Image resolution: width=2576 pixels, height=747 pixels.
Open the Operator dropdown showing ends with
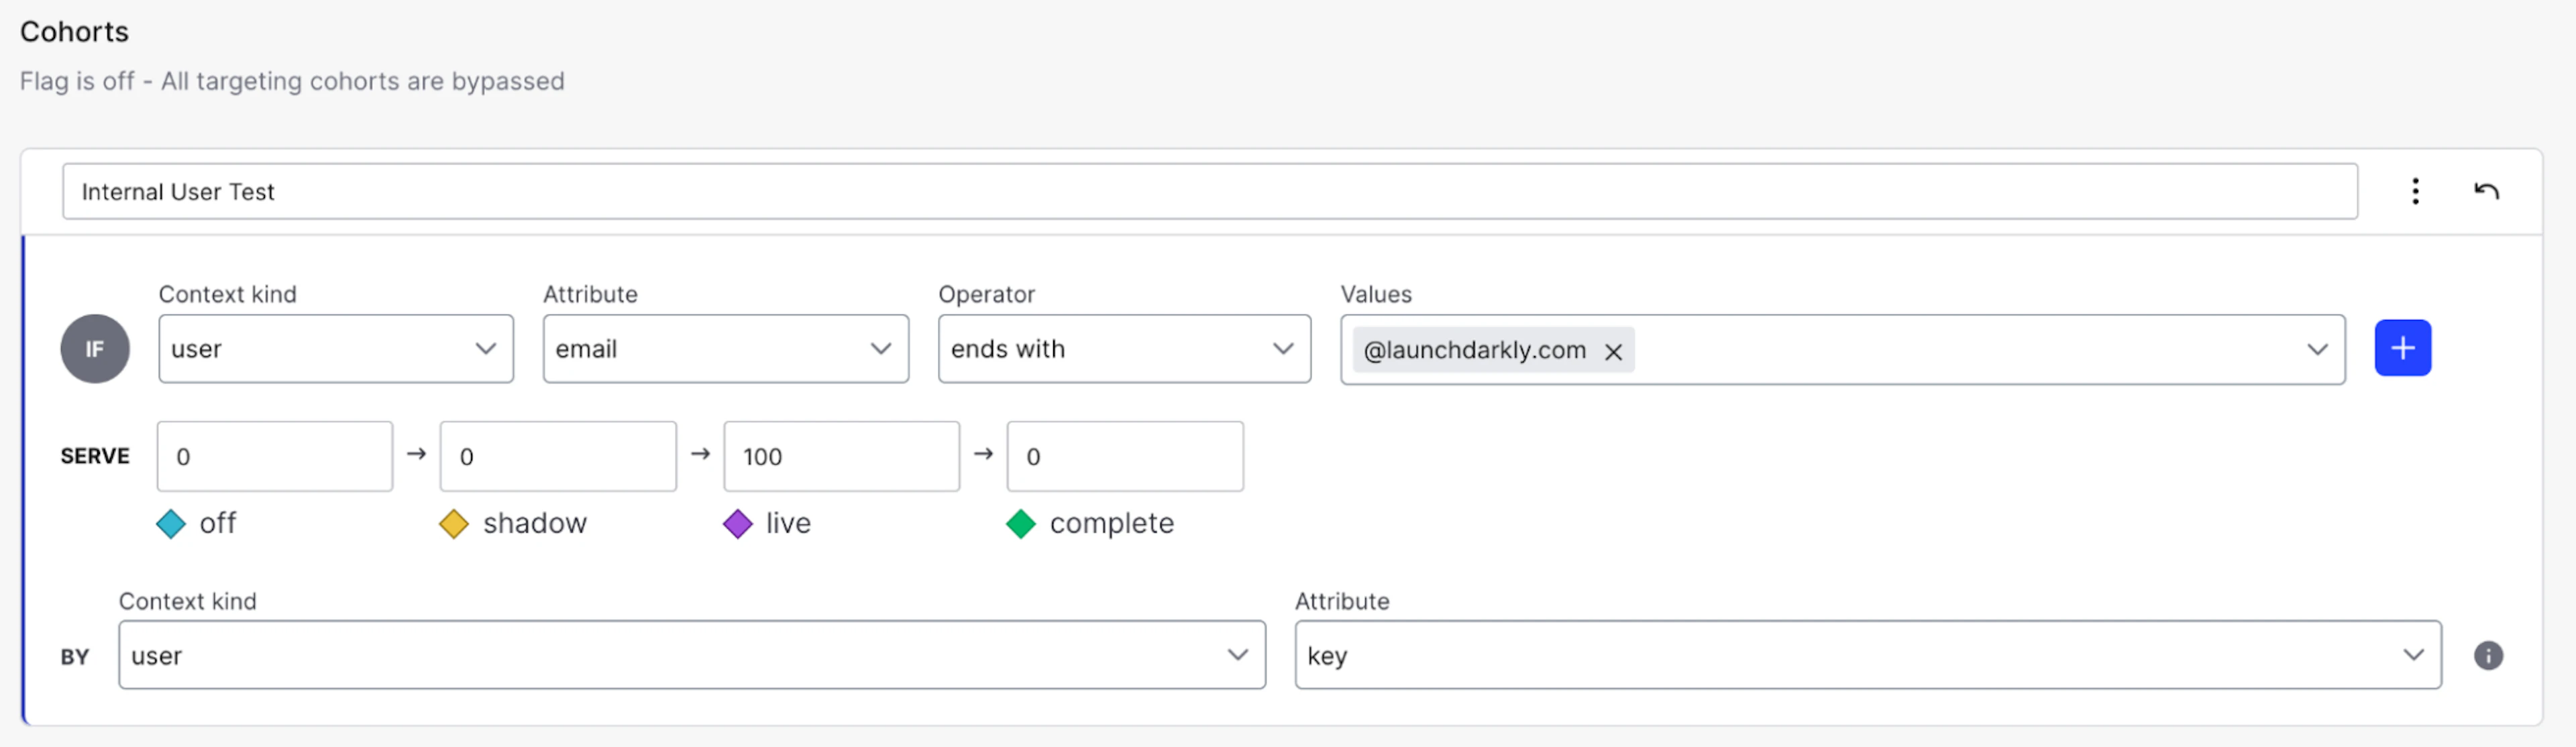pos(1123,348)
